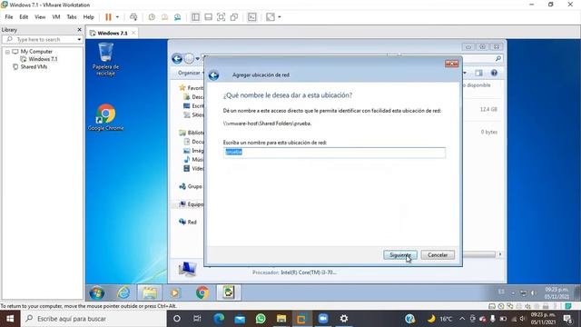Click Send Ctrl+Alt+Del toolbar icon
581x327 pixels.
click(133, 17)
